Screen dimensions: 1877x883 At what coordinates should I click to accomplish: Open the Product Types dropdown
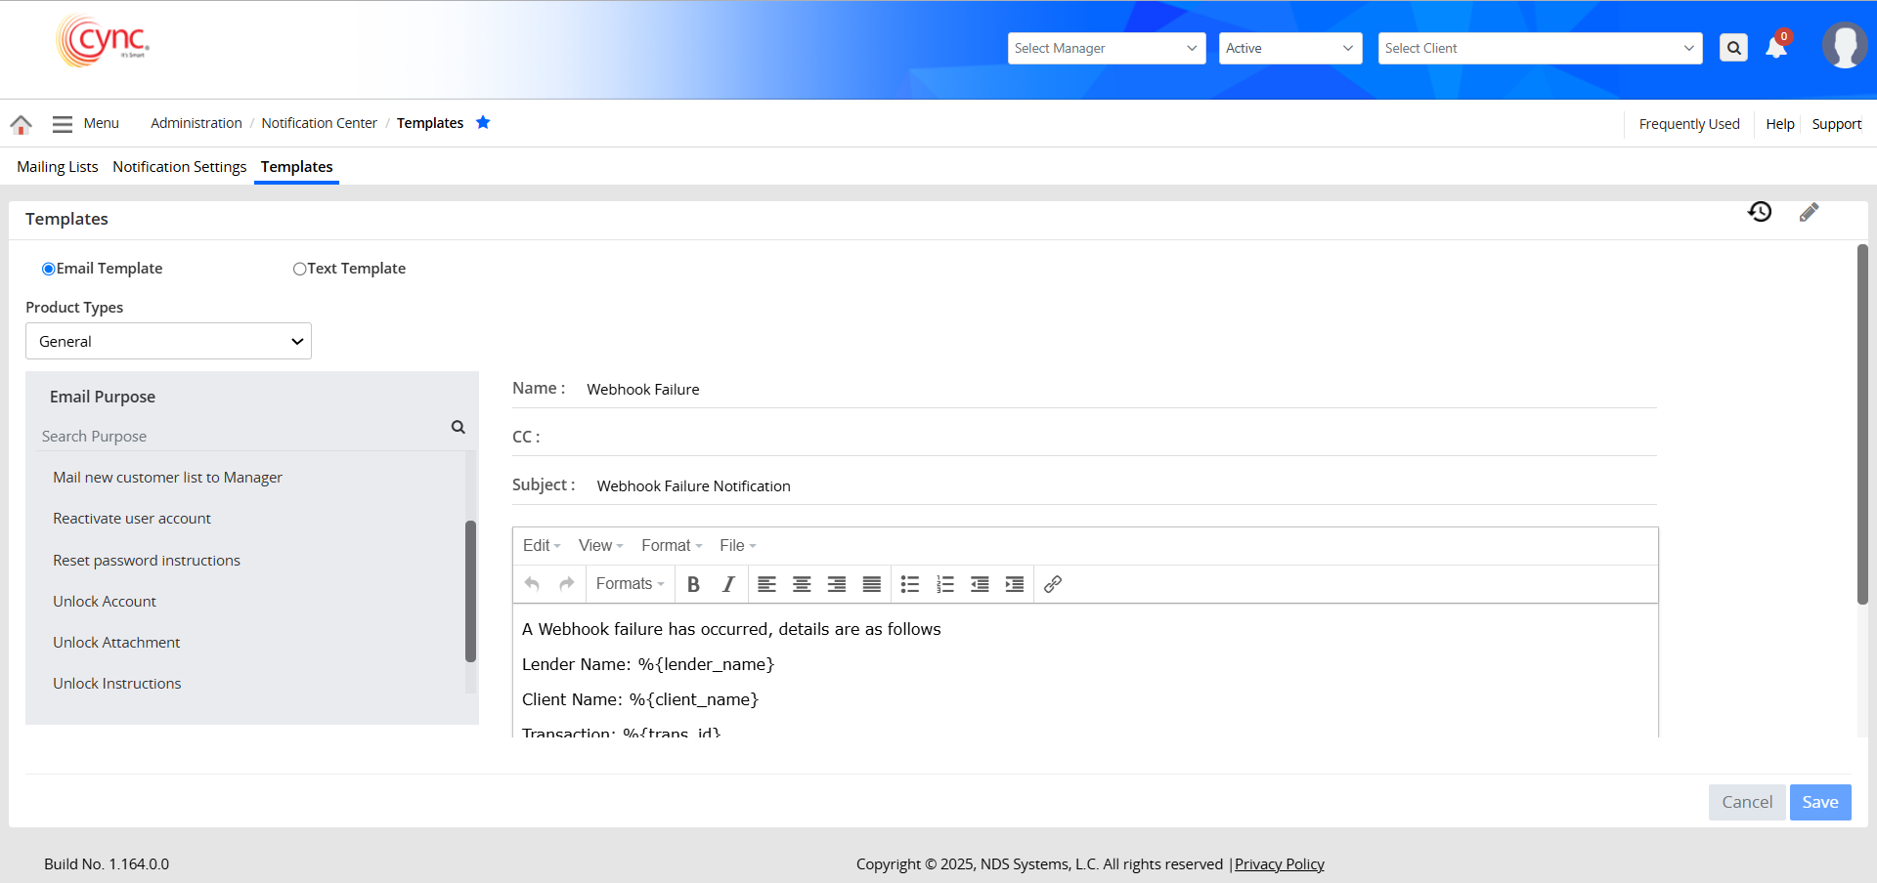point(168,341)
